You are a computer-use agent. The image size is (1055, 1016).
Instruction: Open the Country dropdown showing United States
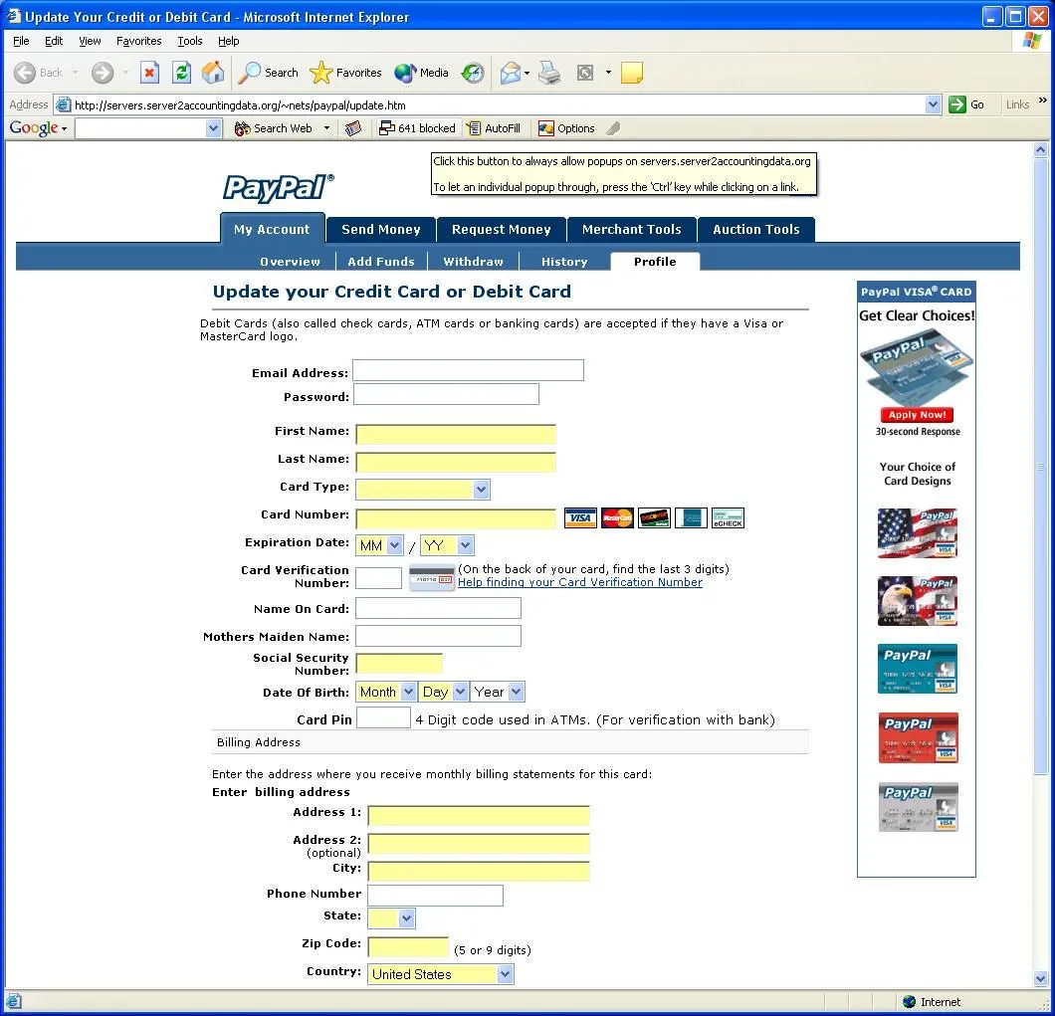point(506,974)
